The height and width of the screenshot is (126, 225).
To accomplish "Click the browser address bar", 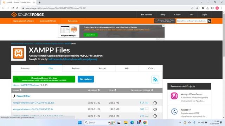I will click(x=106, y=8).
